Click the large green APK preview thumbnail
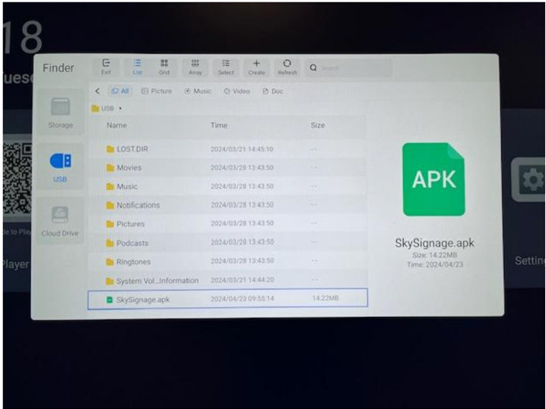Viewport: 546px width, 409px height. click(x=434, y=179)
